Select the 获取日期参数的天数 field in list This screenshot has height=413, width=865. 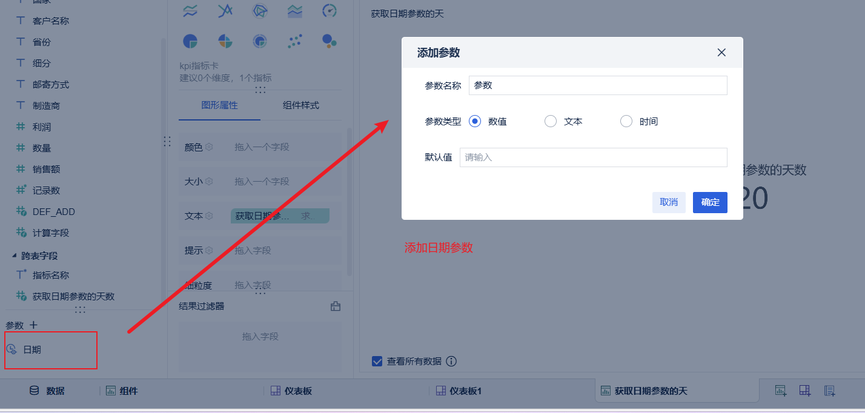coord(73,296)
